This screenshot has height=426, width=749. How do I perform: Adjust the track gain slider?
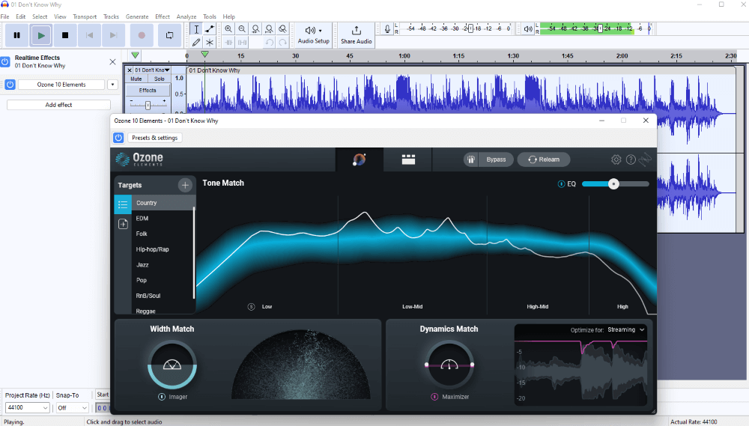point(148,105)
